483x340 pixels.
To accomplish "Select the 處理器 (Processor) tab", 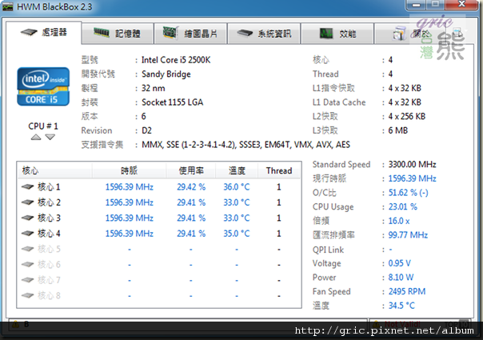I will click(x=44, y=32).
